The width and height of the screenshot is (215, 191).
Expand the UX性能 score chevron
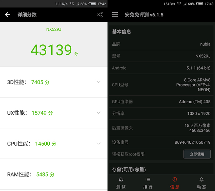pyautogui.click(x=98, y=113)
